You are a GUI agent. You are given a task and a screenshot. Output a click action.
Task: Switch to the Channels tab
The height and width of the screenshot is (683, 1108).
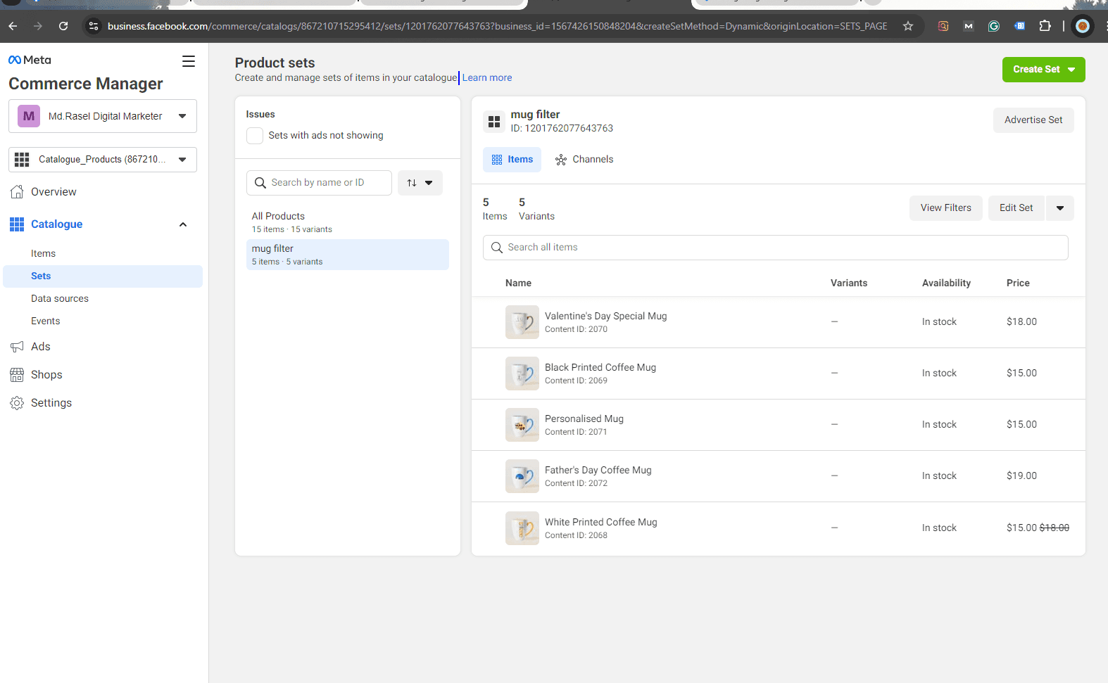click(584, 160)
